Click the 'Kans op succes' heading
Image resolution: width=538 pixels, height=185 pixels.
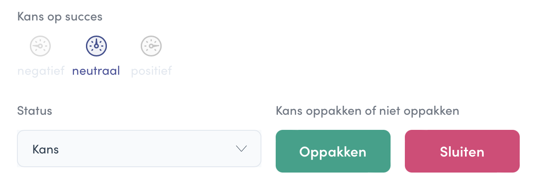tap(60, 17)
